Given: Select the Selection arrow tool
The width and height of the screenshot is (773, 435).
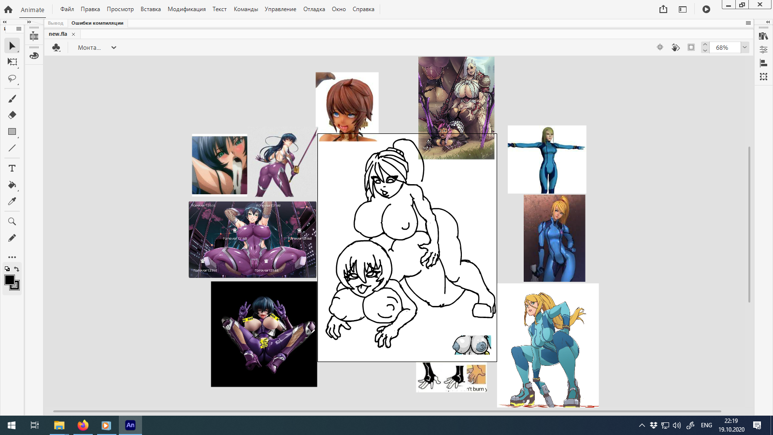Looking at the screenshot, I should tap(12, 46).
